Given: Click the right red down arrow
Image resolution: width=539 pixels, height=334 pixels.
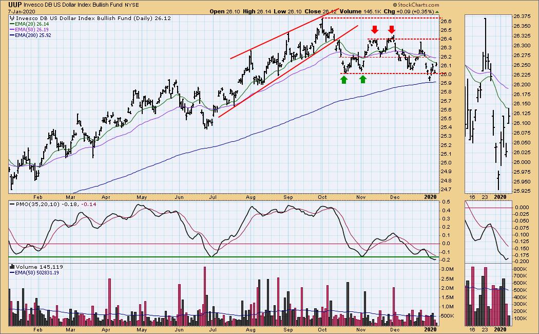Looking at the screenshot, I should coord(392,29).
